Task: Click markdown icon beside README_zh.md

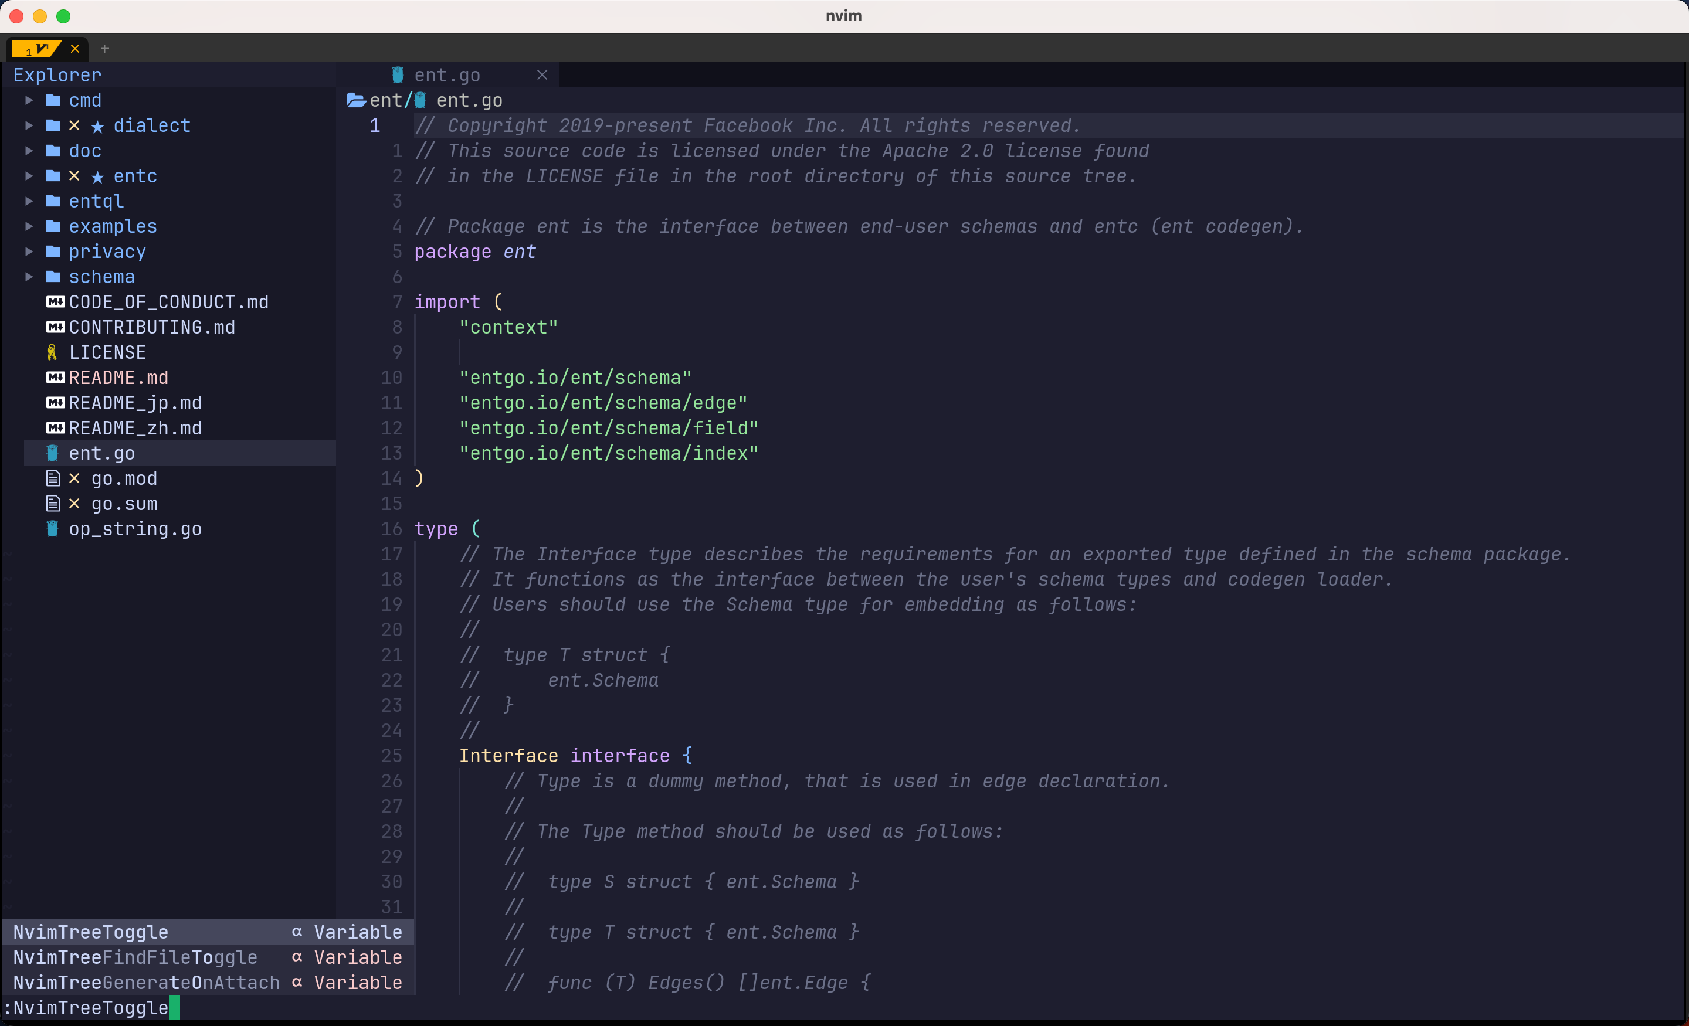Action: coord(56,427)
